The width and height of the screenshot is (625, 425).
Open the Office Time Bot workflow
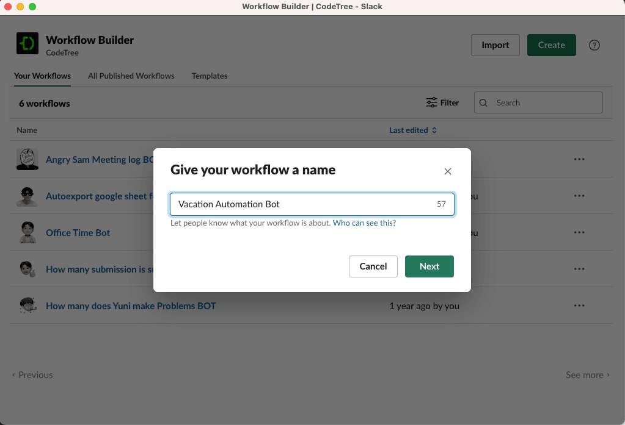[78, 233]
